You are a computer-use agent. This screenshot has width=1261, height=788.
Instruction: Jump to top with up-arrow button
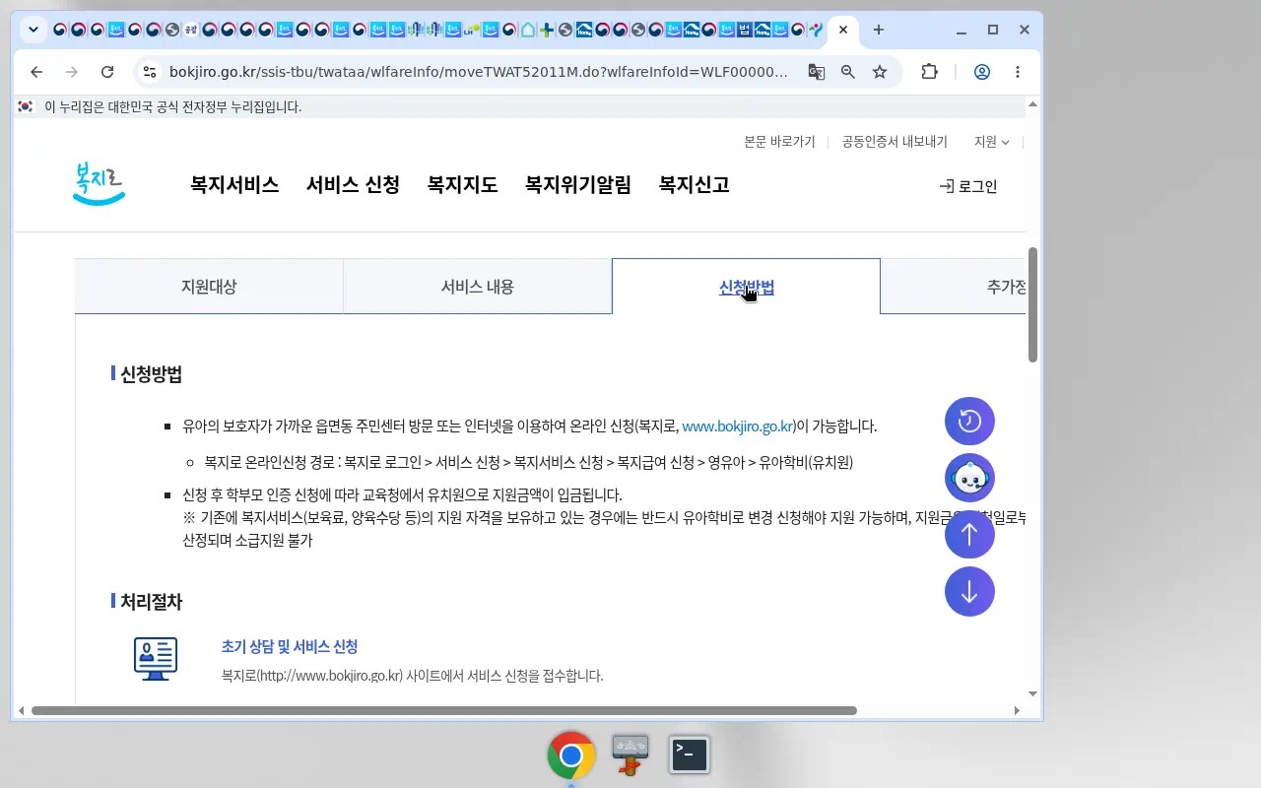pyautogui.click(x=969, y=535)
